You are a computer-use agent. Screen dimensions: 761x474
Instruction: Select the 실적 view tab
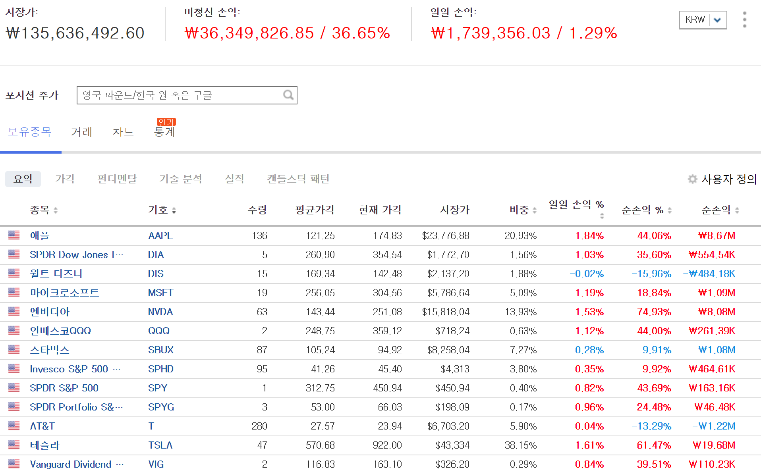(x=234, y=179)
